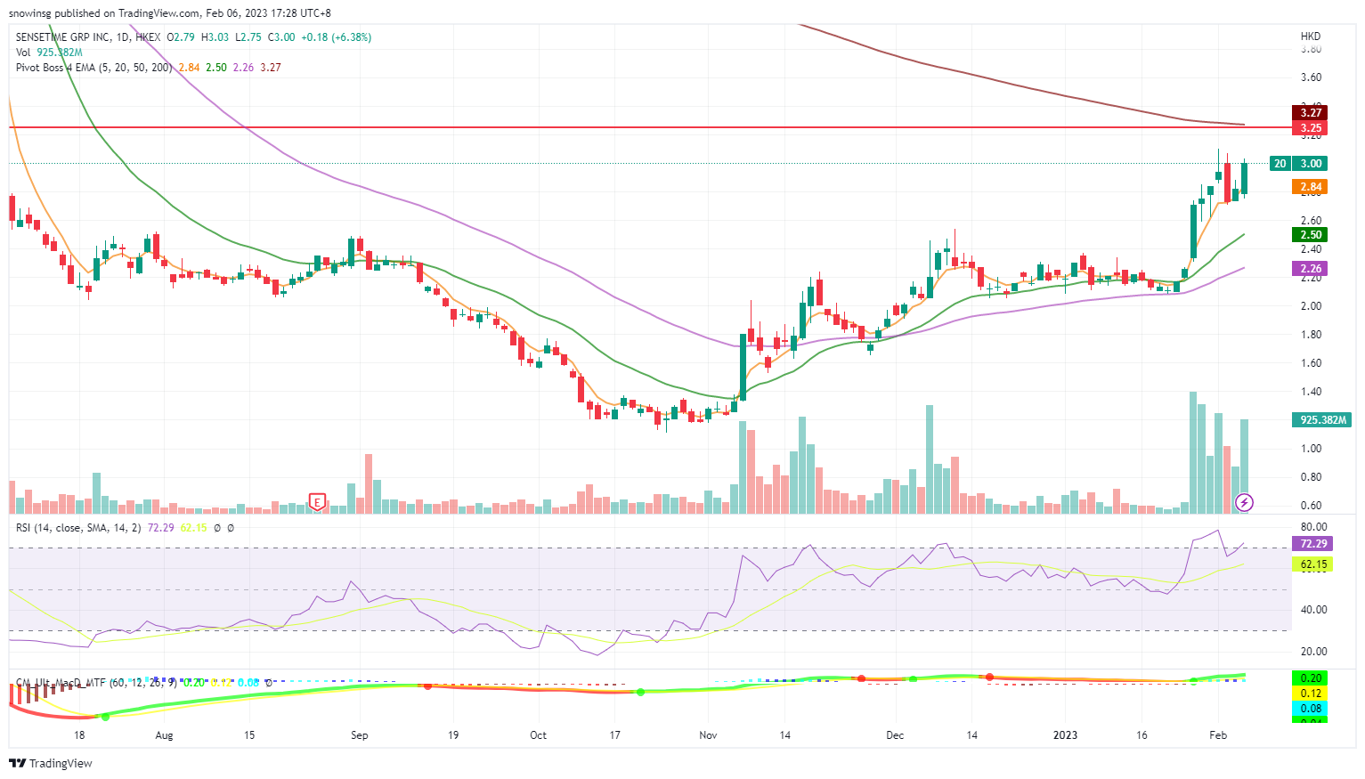
Task: Click the 3.27 EMA value in the legend
Action: pos(271,68)
